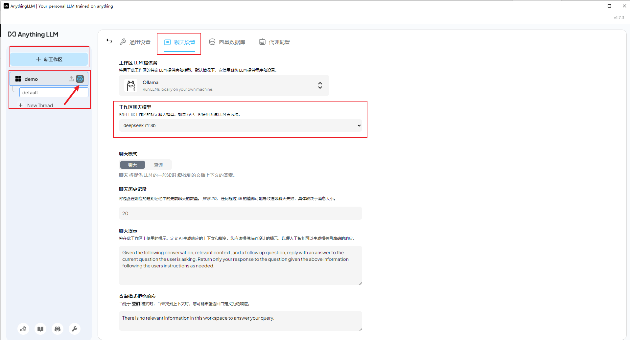The height and width of the screenshot is (340, 630).
Task: Click the 工作区聊天模型 heading
Action: click(x=135, y=107)
